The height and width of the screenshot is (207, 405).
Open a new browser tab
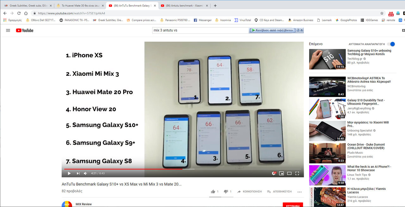[x=215, y=5]
